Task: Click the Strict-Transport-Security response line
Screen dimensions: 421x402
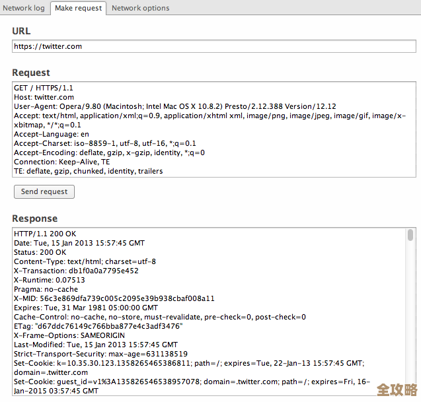Action: coord(100,354)
